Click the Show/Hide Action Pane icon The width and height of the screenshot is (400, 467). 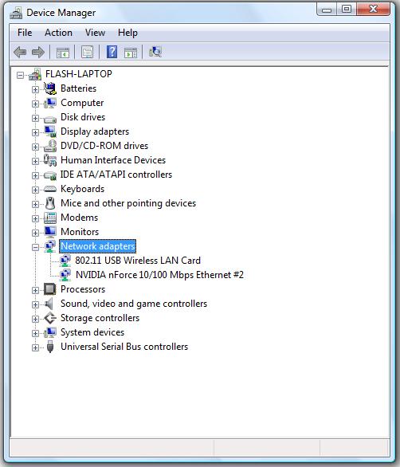point(131,53)
